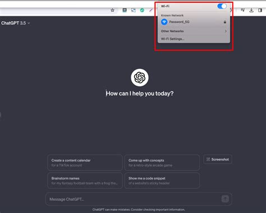Click the Wi-Fi title in the popup
This screenshot has width=266, height=213.
click(165, 6)
